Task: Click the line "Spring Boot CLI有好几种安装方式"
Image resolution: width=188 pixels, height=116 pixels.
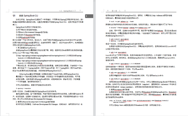Action: [x=29, y=27]
